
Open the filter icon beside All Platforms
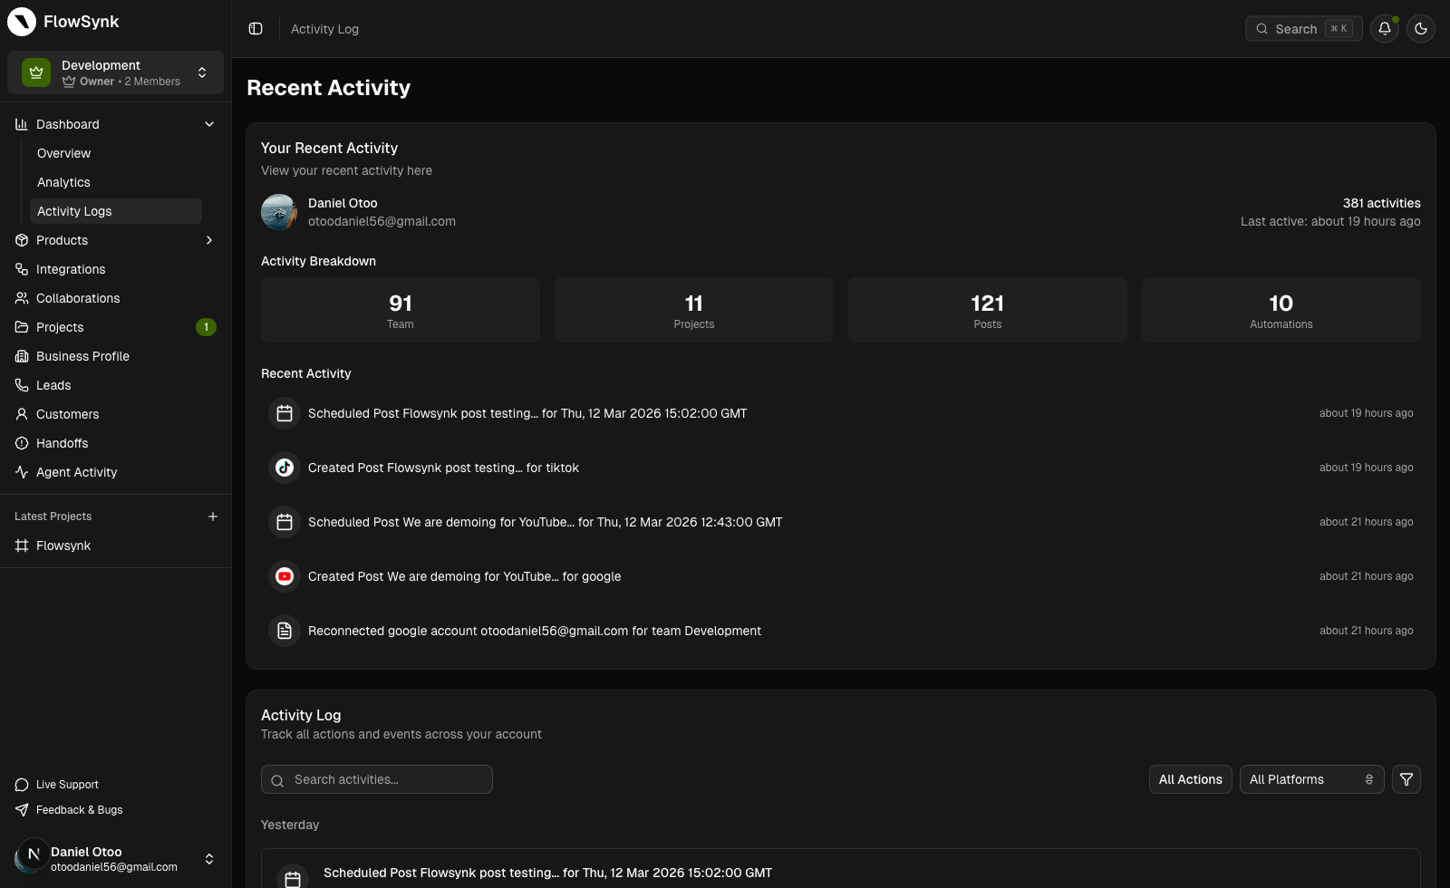coord(1406,779)
